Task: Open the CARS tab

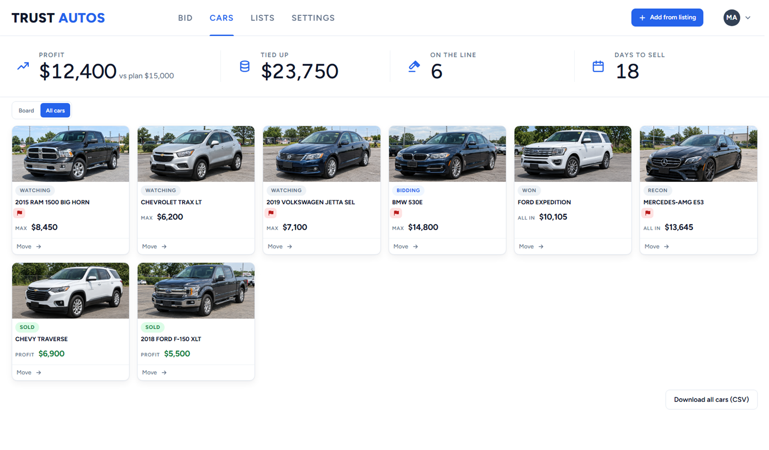Action: tap(222, 18)
